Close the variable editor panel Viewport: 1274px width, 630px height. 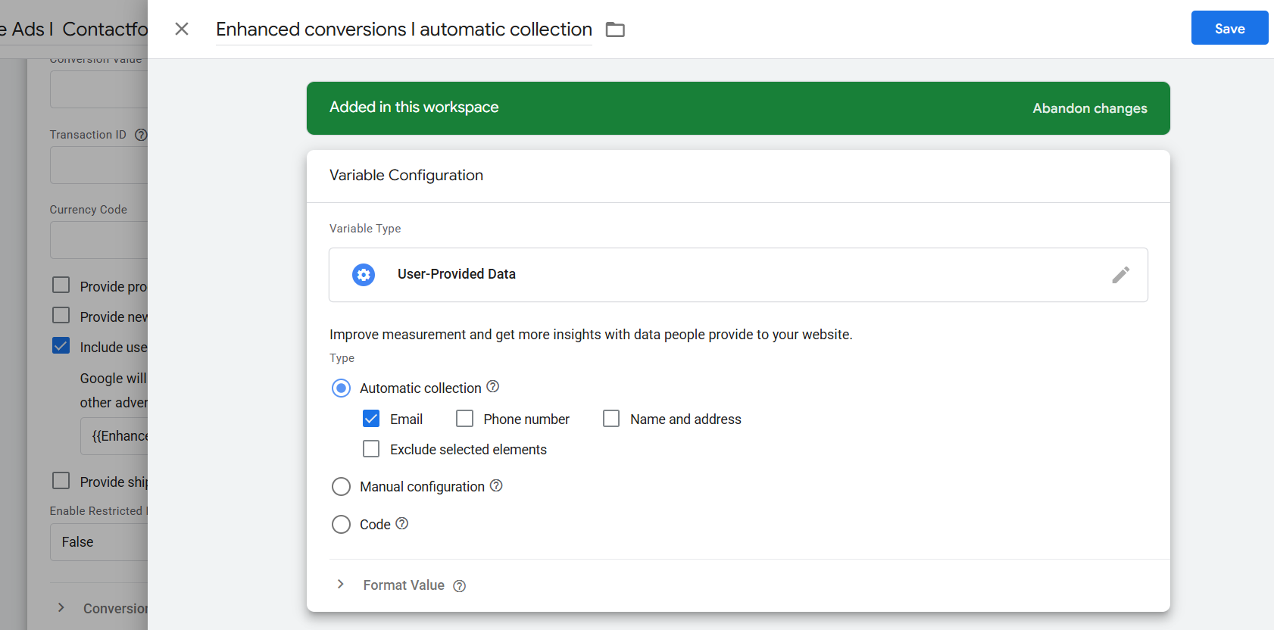[x=182, y=29]
